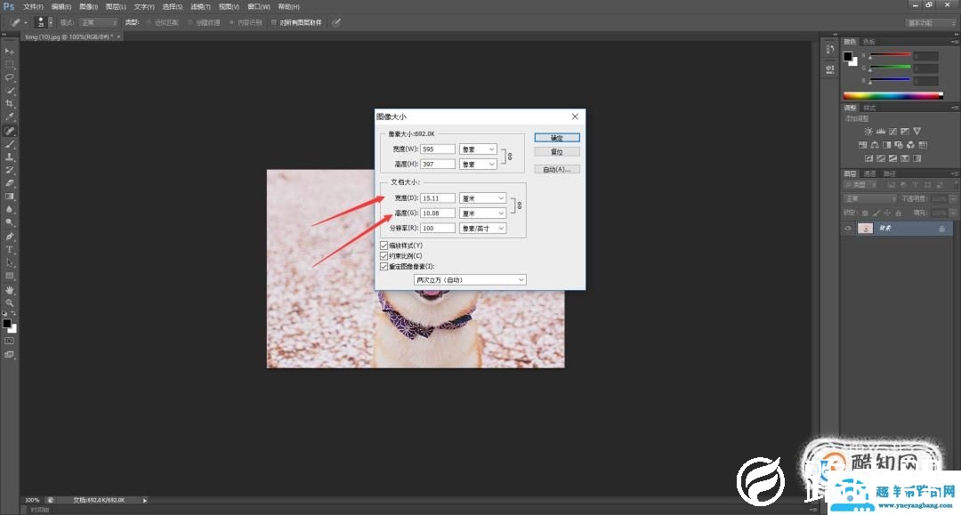The width and height of the screenshot is (961, 515).
Task: Open resolution unit dropdown
Action: (x=483, y=228)
